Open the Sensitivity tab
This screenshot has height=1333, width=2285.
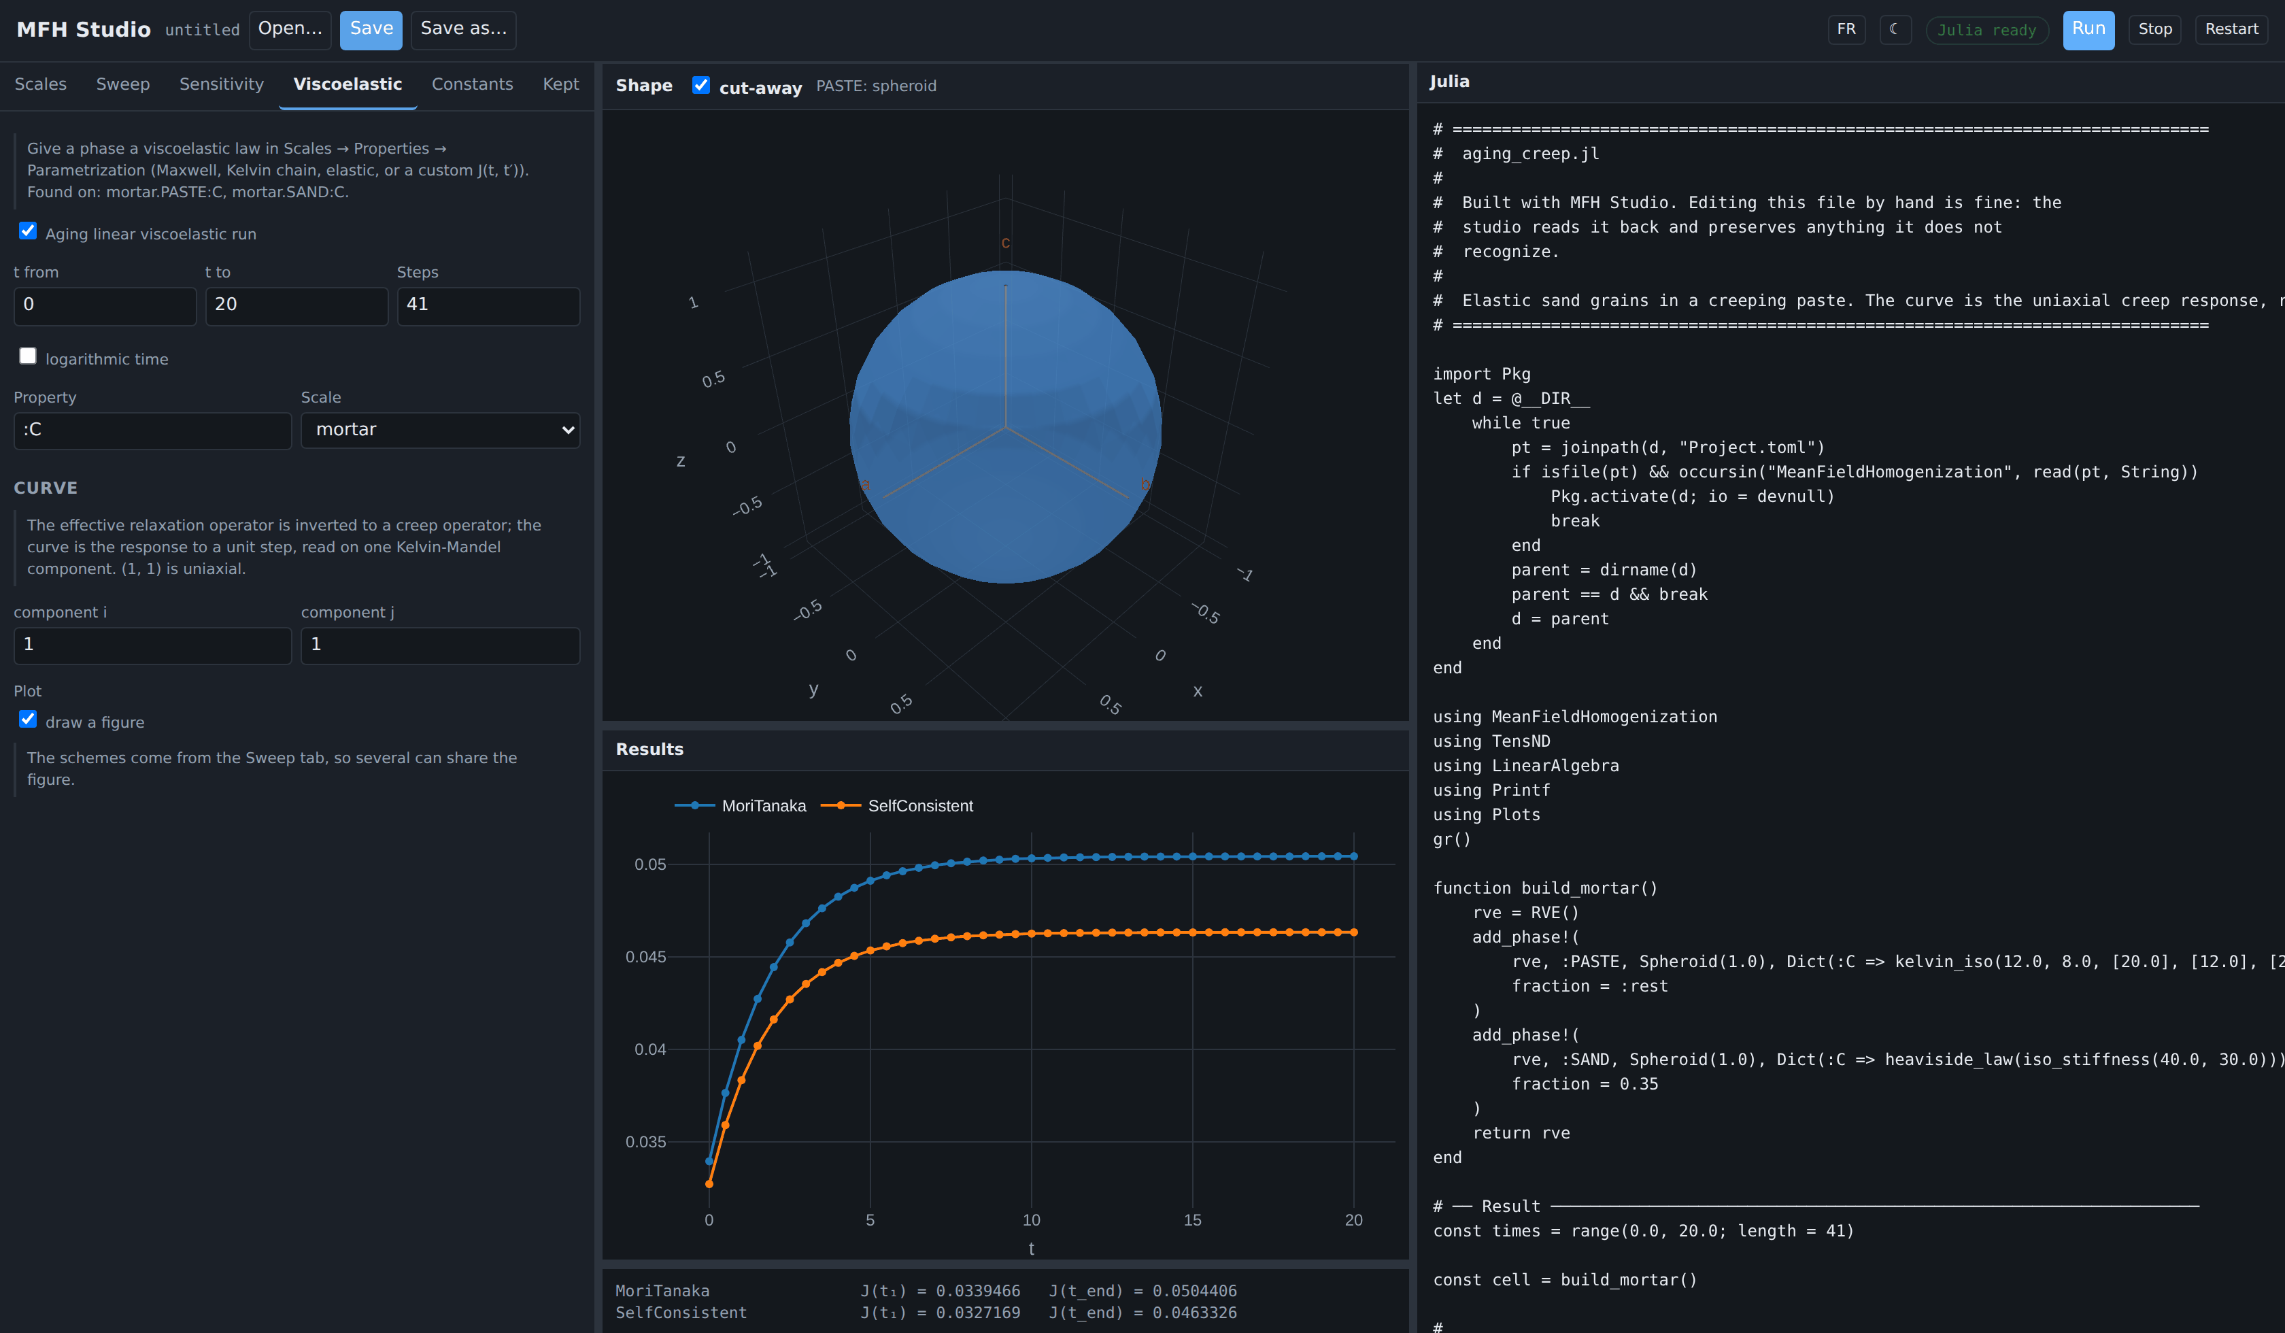(221, 84)
